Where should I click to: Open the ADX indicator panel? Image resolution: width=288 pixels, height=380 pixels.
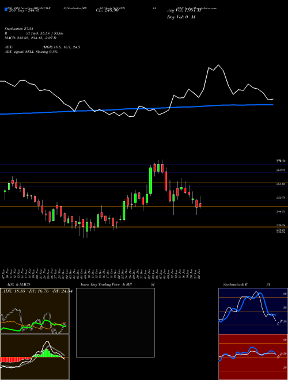pos(35,311)
